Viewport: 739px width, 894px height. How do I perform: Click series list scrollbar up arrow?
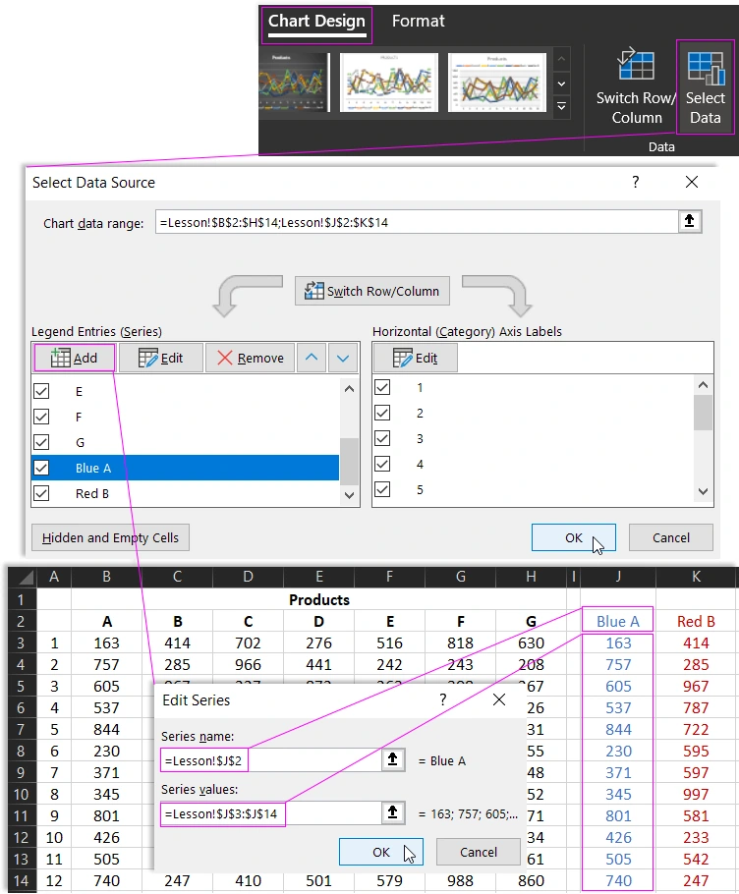point(350,389)
